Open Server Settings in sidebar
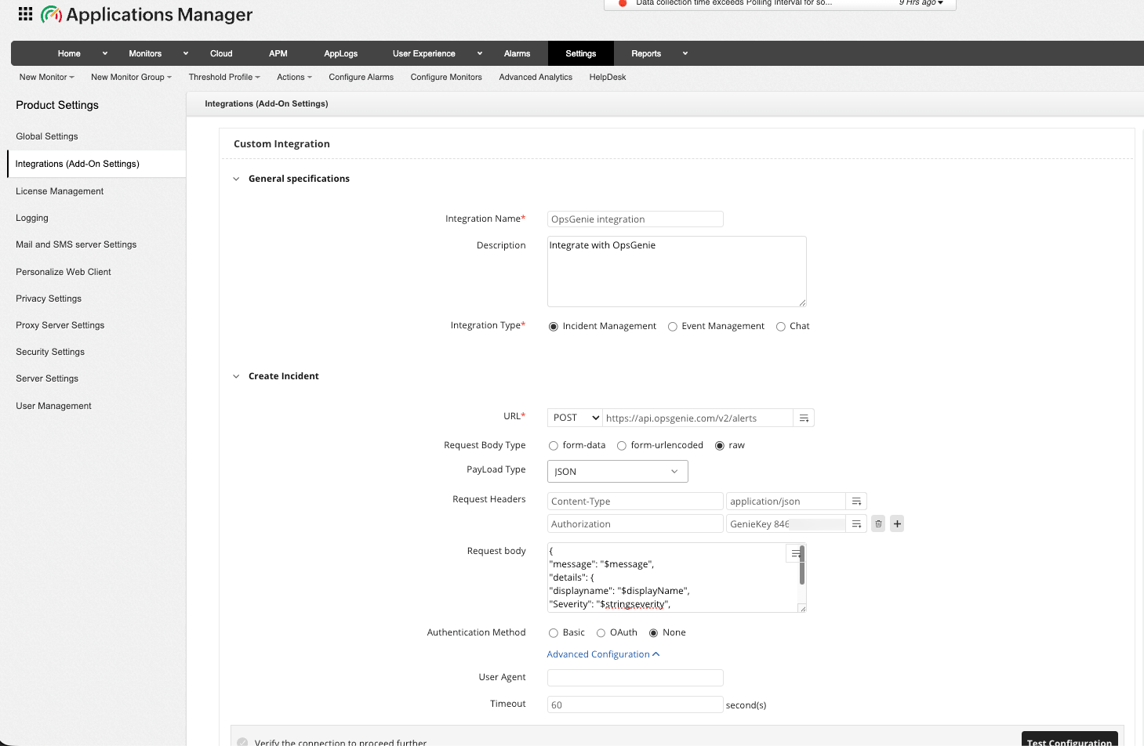Viewport: 1144px width, 746px height. tap(47, 378)
